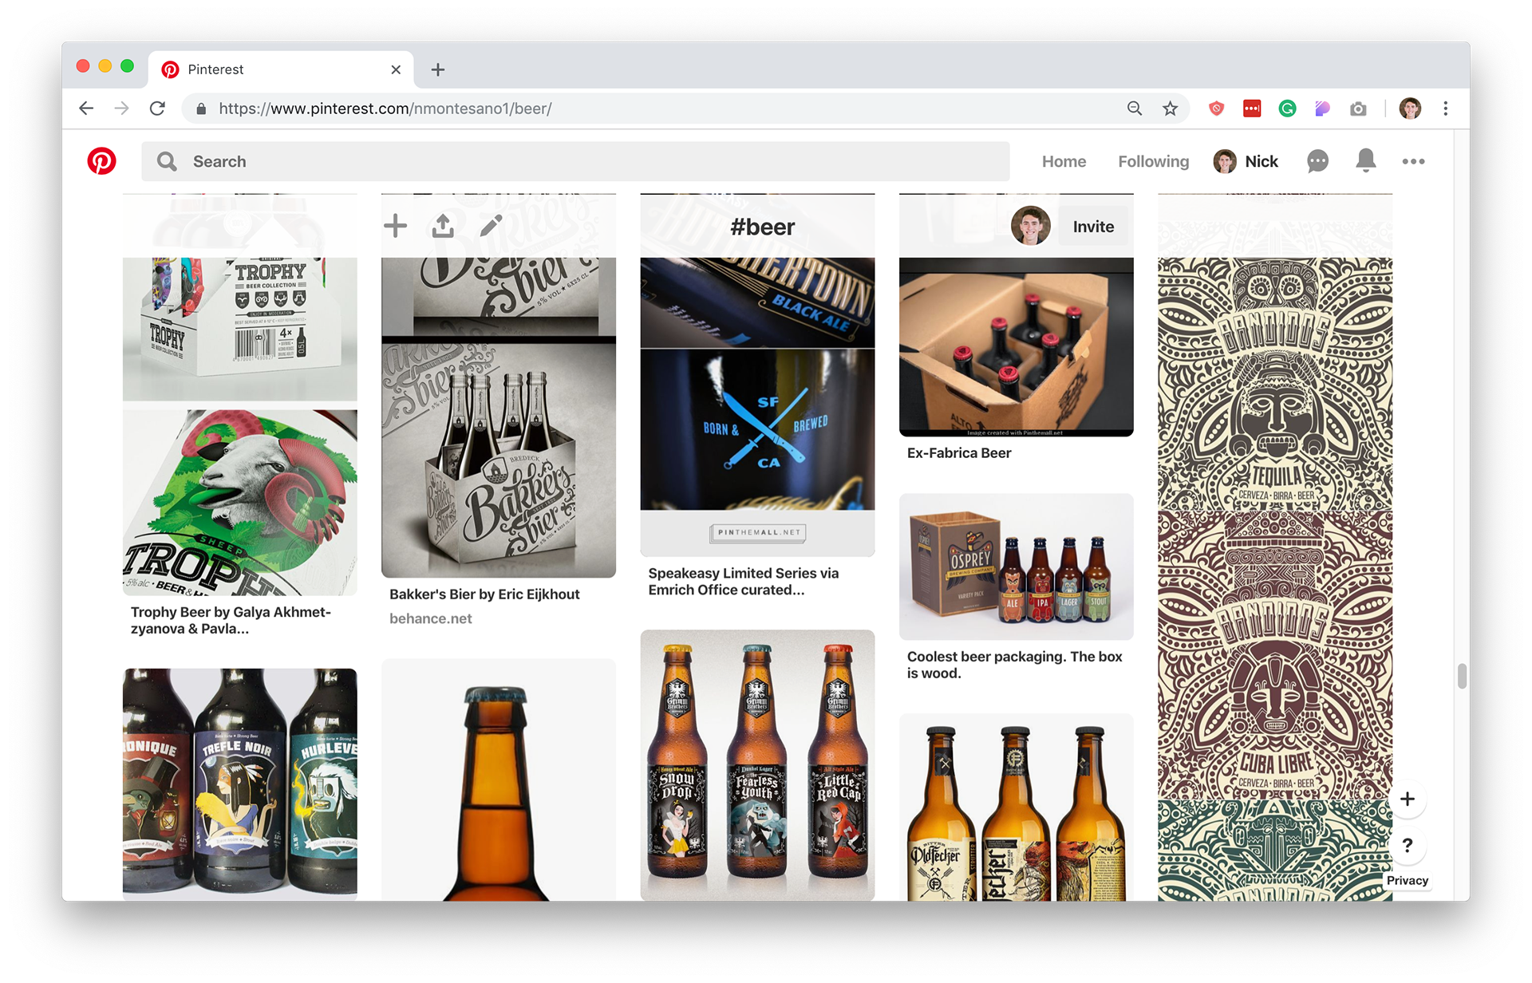Go to Home in Pinterest nav

pyautogui.click(x=1064, y=161)
